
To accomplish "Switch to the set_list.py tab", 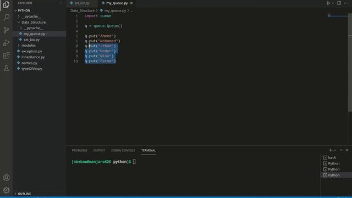I will coord(82,3).
